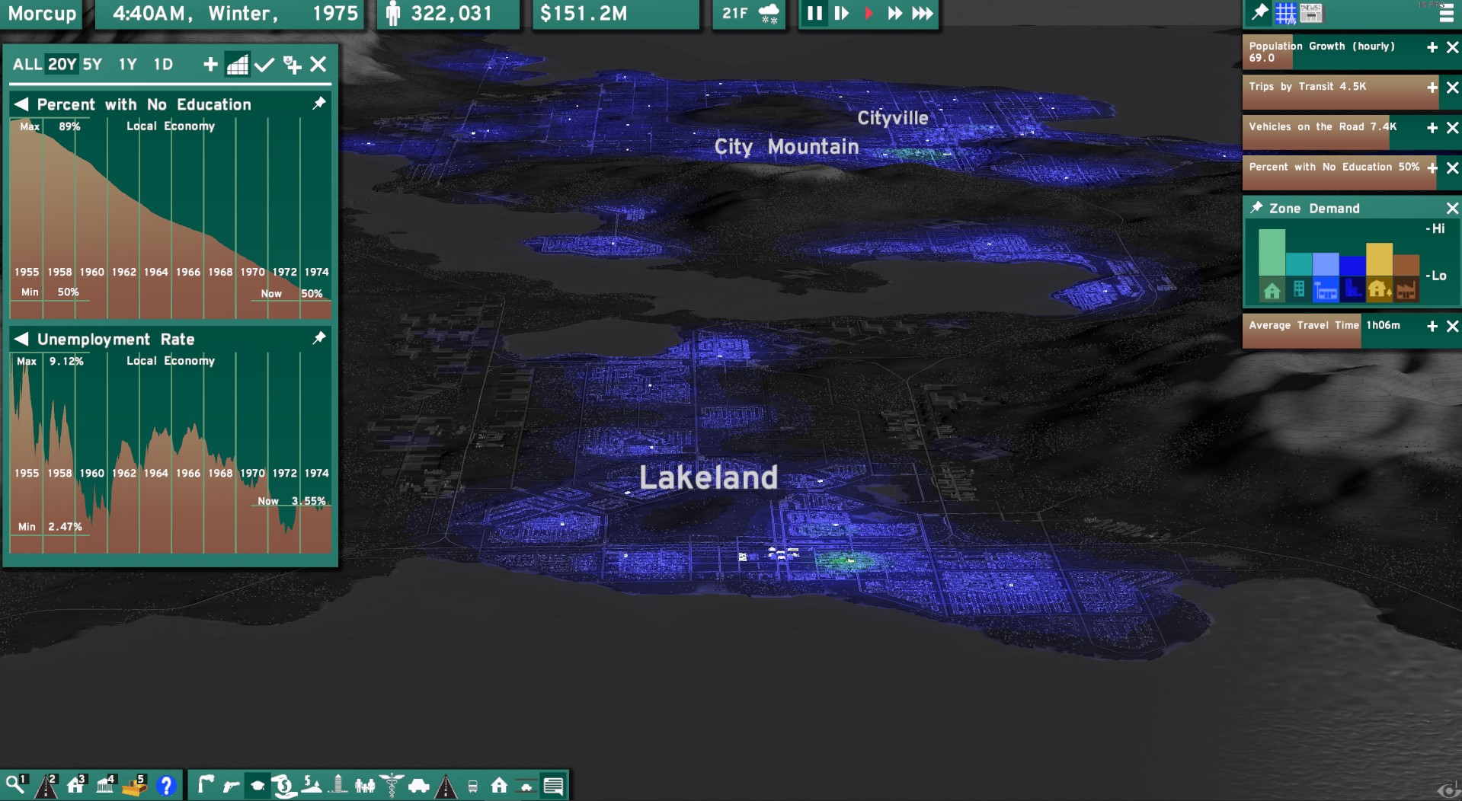Toggle the underground car view
The height and width of the screenshot is (801, 1462).
pos(526,786)
